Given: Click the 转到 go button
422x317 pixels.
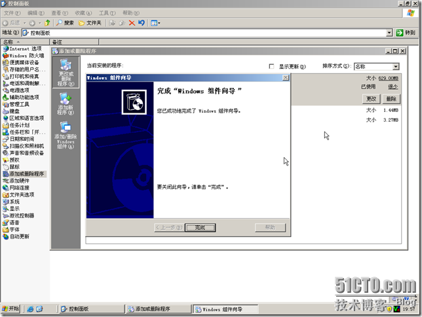Looking at the screenshot, I should point(406,33).
